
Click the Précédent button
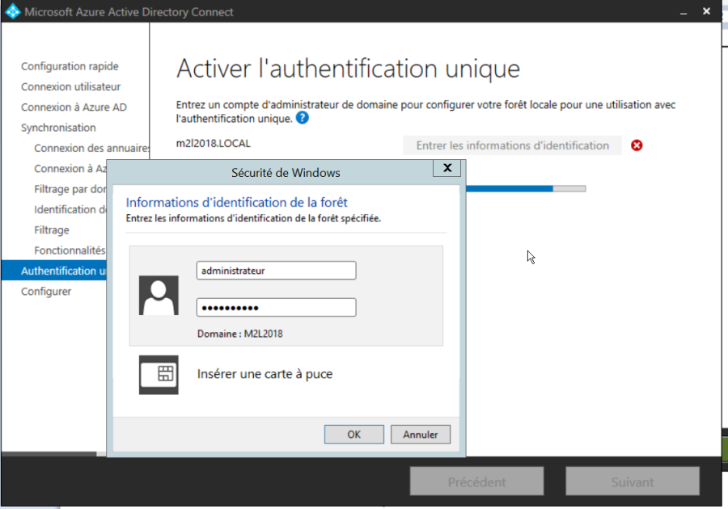click(x=476, y=482)
